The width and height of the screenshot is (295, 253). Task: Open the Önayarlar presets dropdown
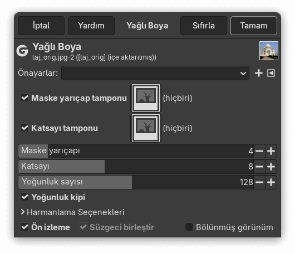155,73
